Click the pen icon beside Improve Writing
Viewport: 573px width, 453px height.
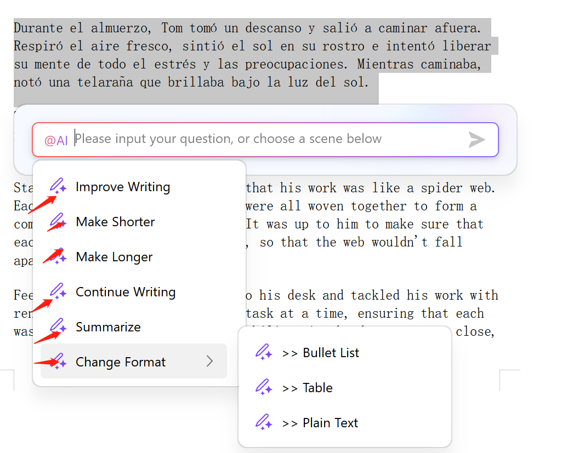(x=58, y=186)
